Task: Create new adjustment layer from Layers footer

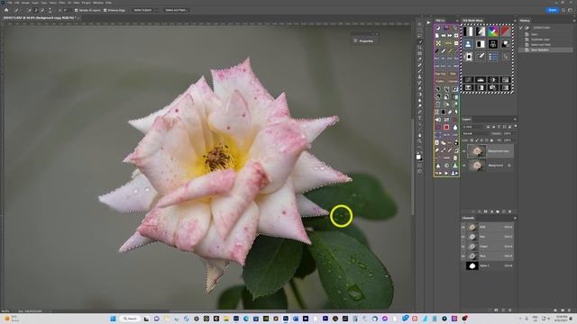Action: 491,211
